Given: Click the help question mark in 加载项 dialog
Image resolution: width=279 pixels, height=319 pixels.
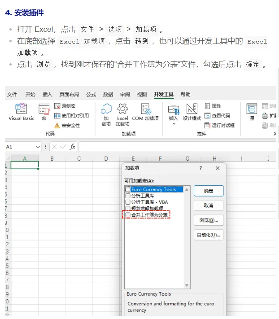Looking at the screenshot, I should coord(201,168).
